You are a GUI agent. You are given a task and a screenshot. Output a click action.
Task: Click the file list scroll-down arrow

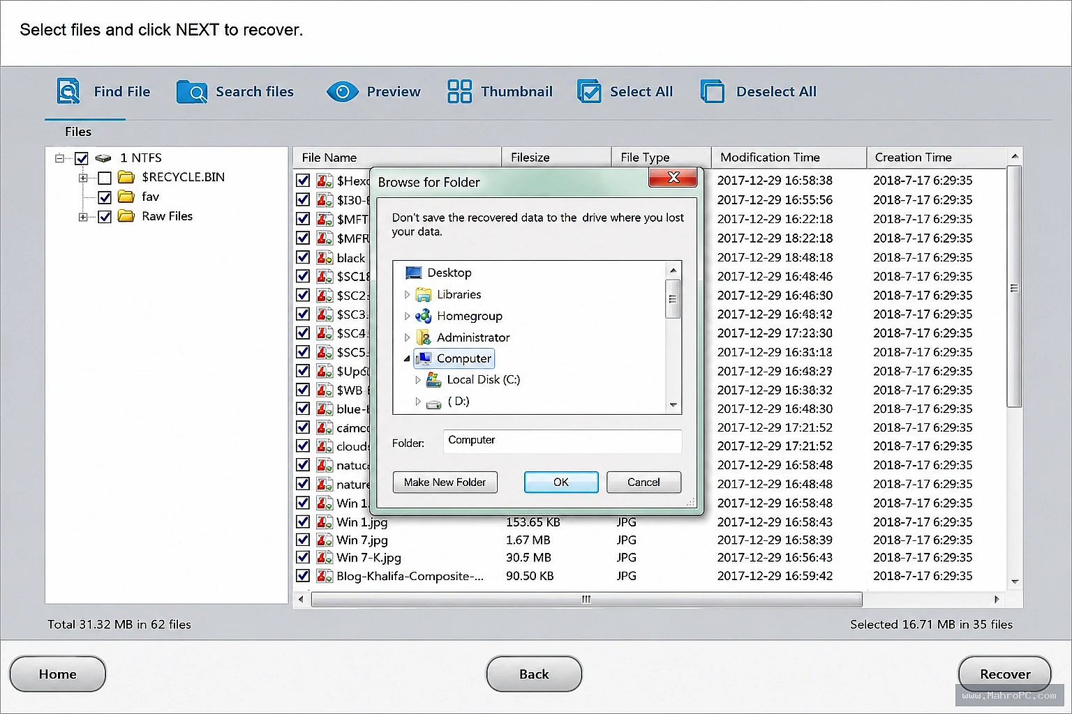point(1015,582)
